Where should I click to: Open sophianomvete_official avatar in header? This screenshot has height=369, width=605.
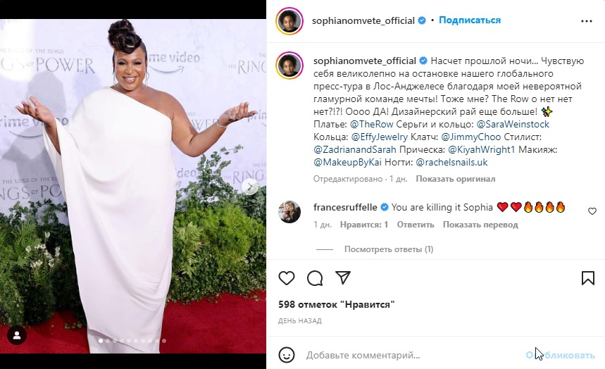[289, 21]
